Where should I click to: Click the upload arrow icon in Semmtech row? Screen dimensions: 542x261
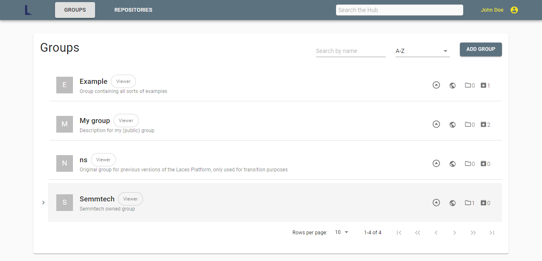pyautogui.click(x=436, y=203)
